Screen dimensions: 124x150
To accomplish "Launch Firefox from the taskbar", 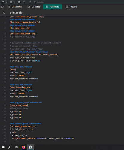I will click(24, 147).
